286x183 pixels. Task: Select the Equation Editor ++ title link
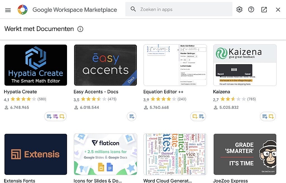[x=163, y=92]
